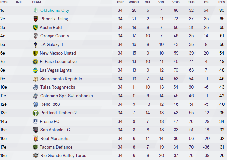The image size is (227, 160).
Task: Open the Portland Timbers 2 badge
Action: click(36, 113)
